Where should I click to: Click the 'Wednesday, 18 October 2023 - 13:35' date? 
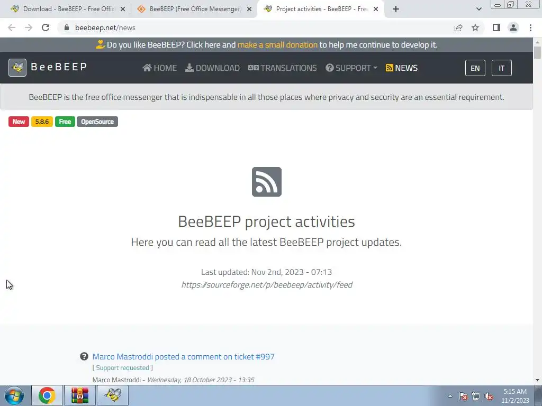coord(201,380)
